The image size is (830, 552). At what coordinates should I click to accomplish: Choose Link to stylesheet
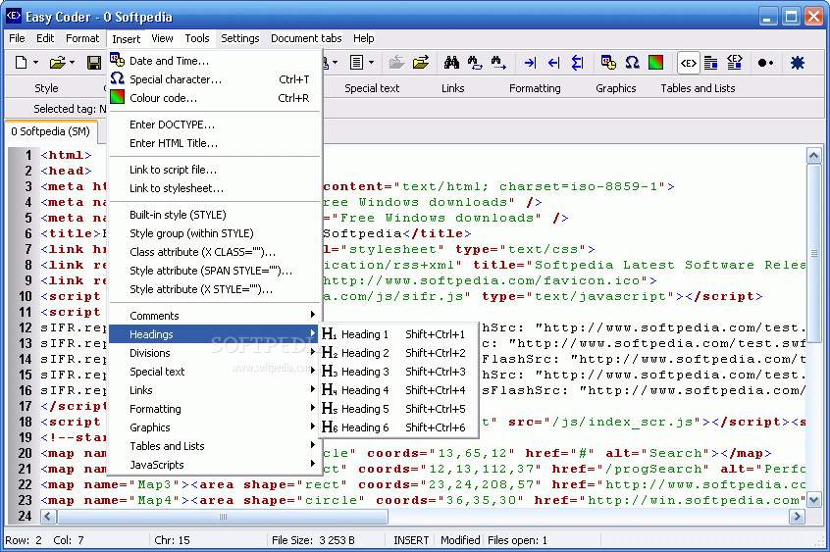coord(215,188)
